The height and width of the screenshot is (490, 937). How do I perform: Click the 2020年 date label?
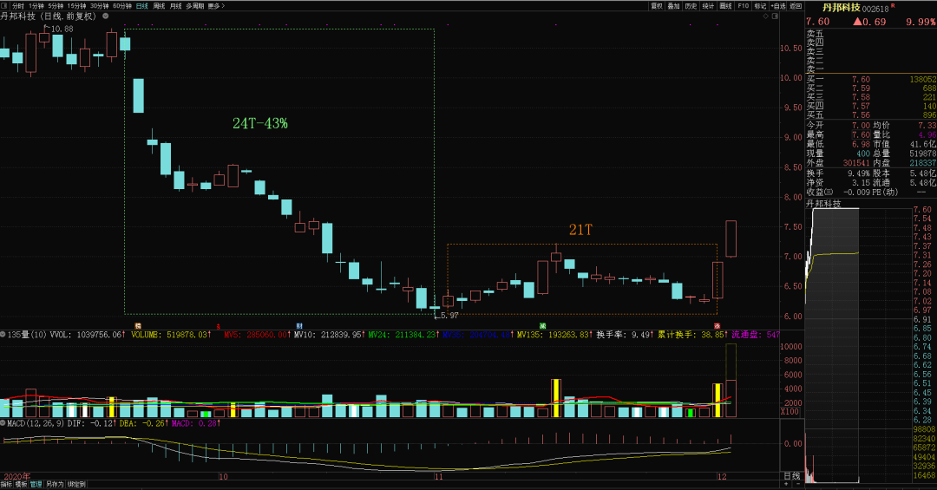tap(17, 476)
